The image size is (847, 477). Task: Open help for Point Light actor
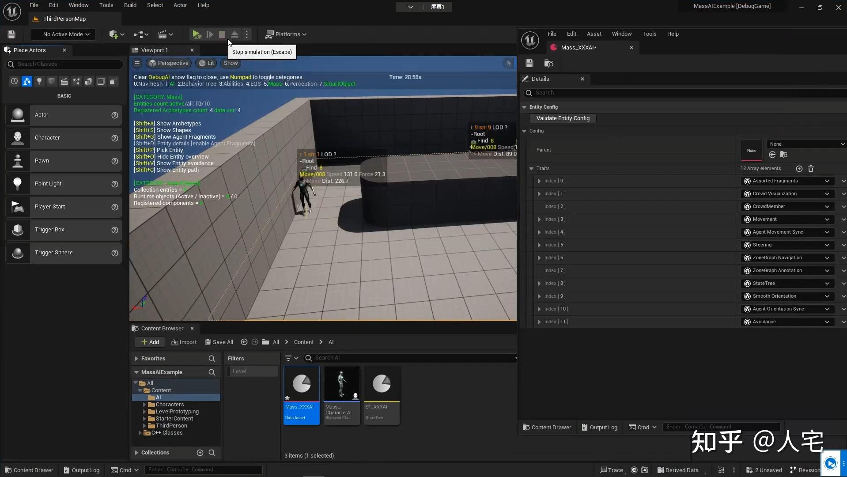[115, 184]
